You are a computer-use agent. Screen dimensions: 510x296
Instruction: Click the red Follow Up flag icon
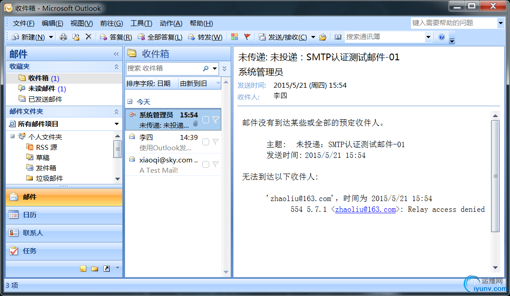[x=247, y=37]
